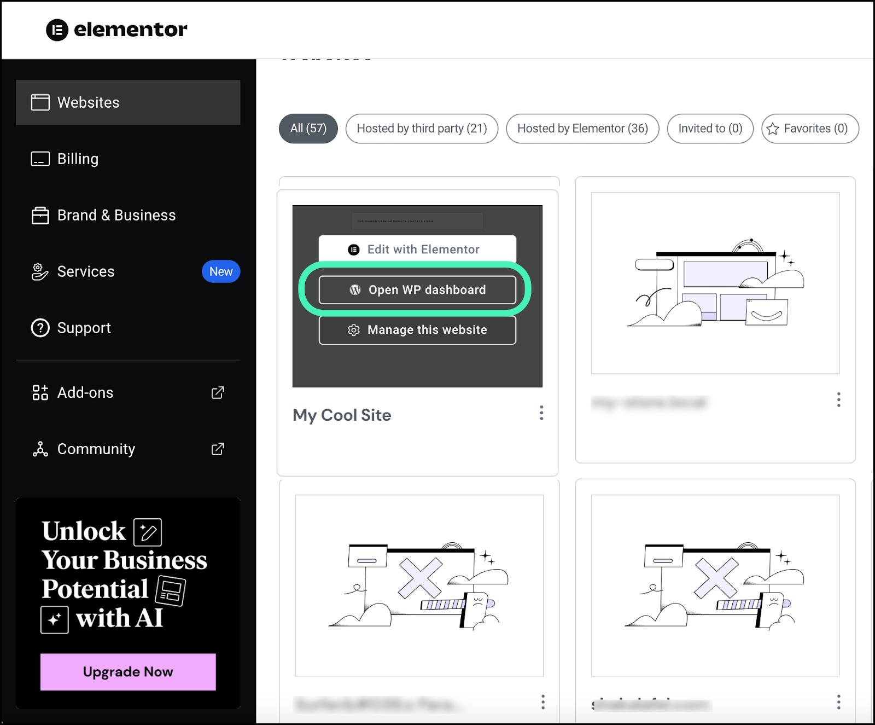Open thumbnail of top-right site card
The image size is (875, 725).
pyautogui.click(x=715, y=283)
